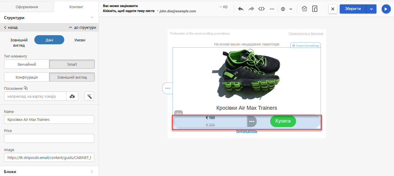Click the magic wand icon

[89, 96]
